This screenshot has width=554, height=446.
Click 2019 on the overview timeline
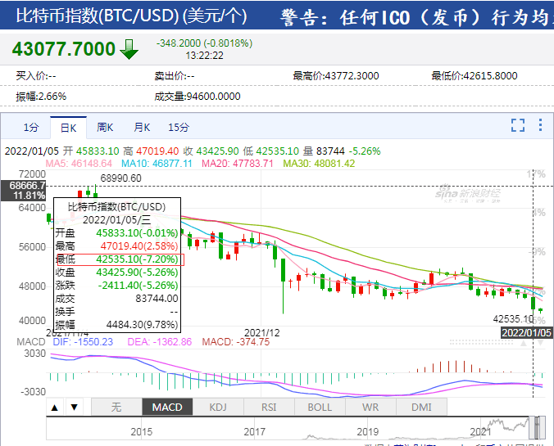point(367,432)
